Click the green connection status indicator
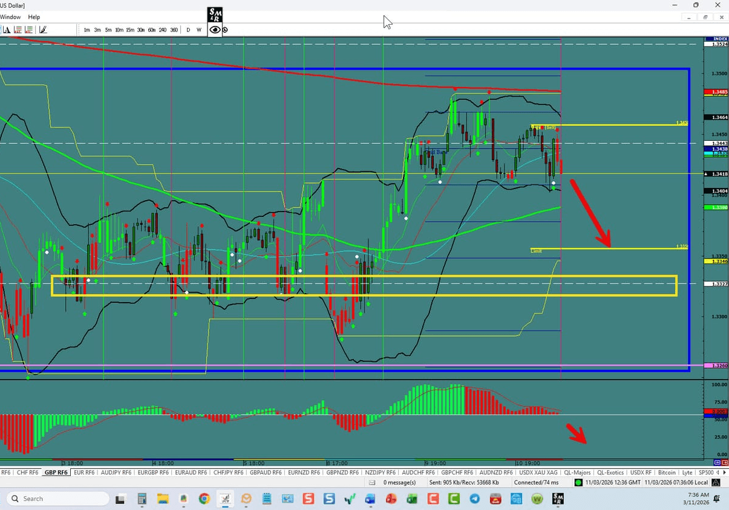The height and width of the screenshot is (510, 729). 577,482
